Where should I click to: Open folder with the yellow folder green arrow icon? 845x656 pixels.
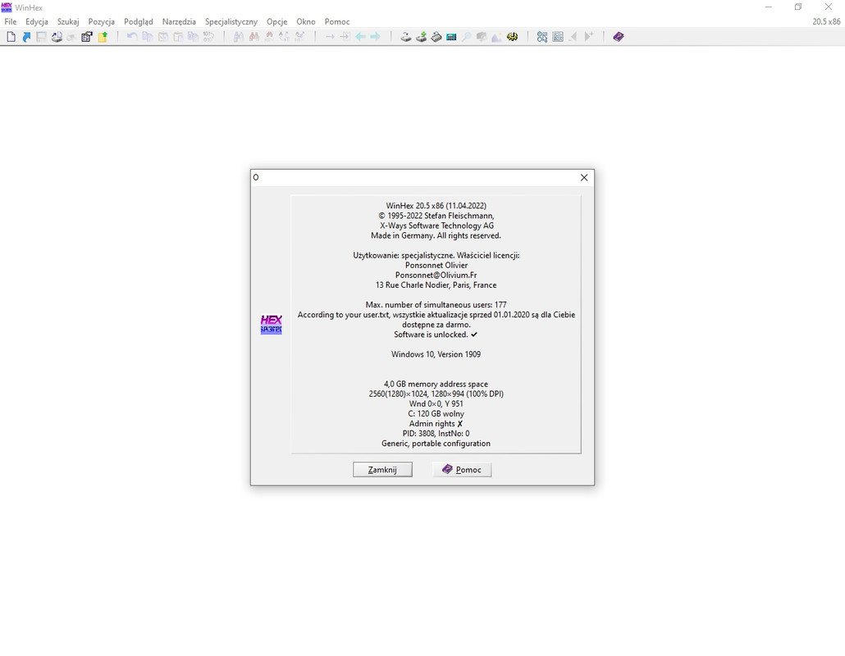[x=103, y=37]
